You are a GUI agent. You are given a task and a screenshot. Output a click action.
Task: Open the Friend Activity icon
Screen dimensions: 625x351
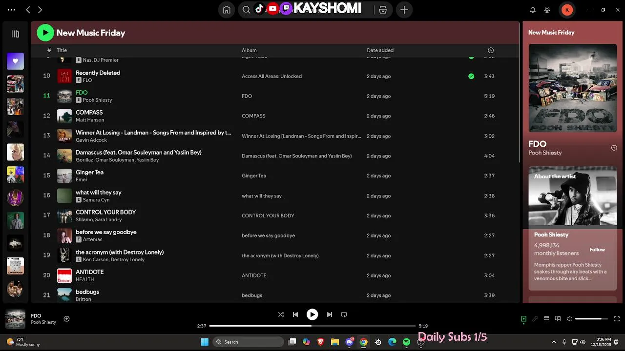coord(547,10)
